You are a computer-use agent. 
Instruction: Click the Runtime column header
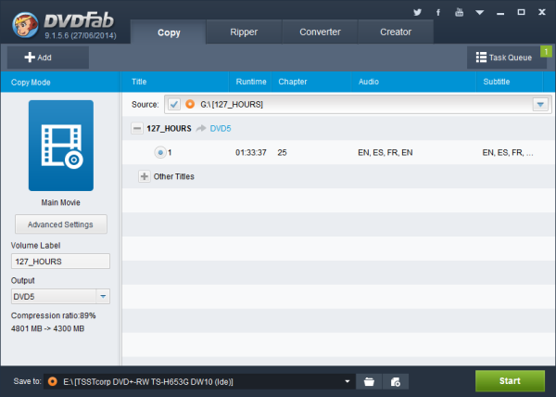(x=251, y=82)
